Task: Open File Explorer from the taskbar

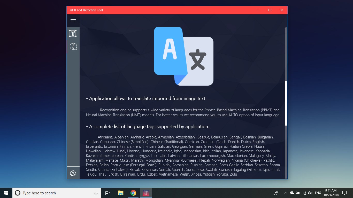Action: click(x=120, y=193)
